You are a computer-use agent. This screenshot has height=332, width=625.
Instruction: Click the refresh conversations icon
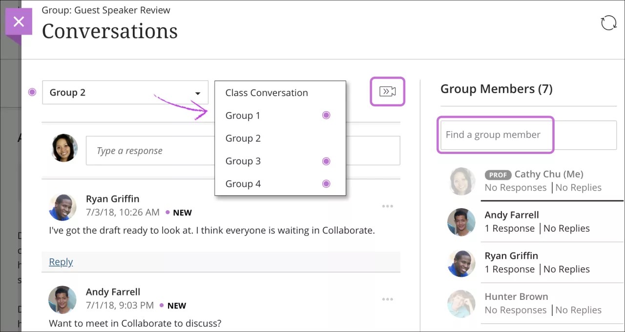(x=608, y=23)
